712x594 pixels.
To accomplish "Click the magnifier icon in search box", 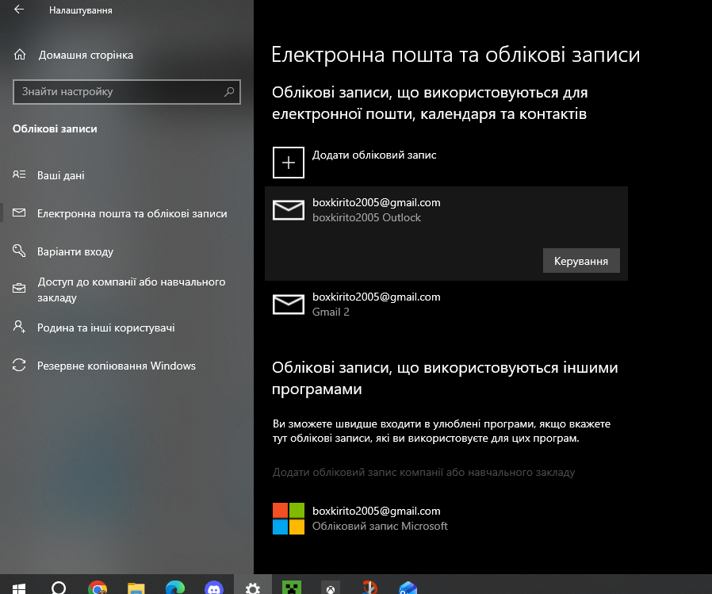I will [x=229, y=92].
